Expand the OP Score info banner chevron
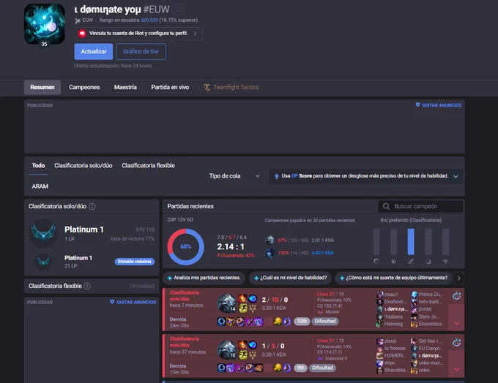Viewport: 498px width, 383px height. pos(456,176)
